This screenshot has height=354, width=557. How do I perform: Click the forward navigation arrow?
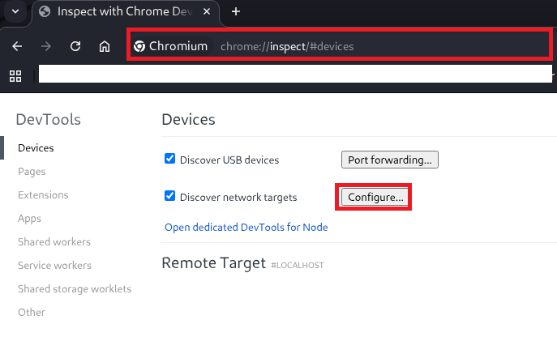46,46
